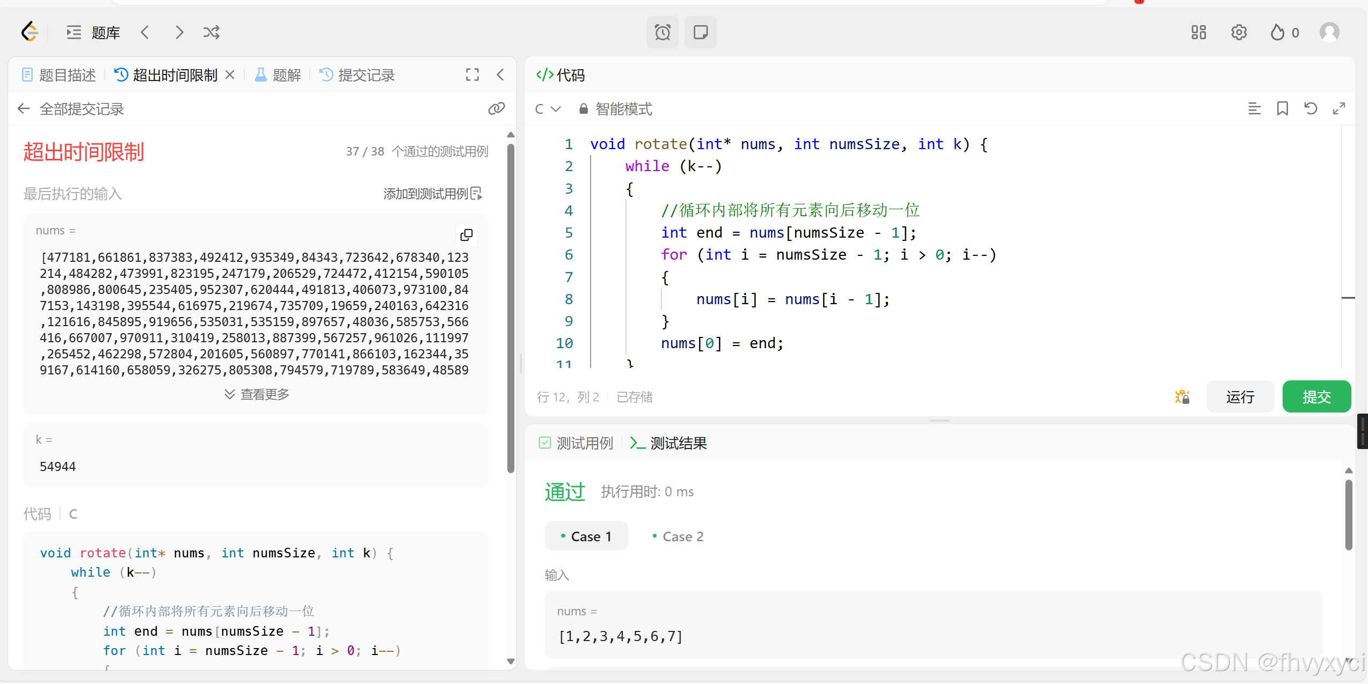Copy submission link icon

coord(496,109)
